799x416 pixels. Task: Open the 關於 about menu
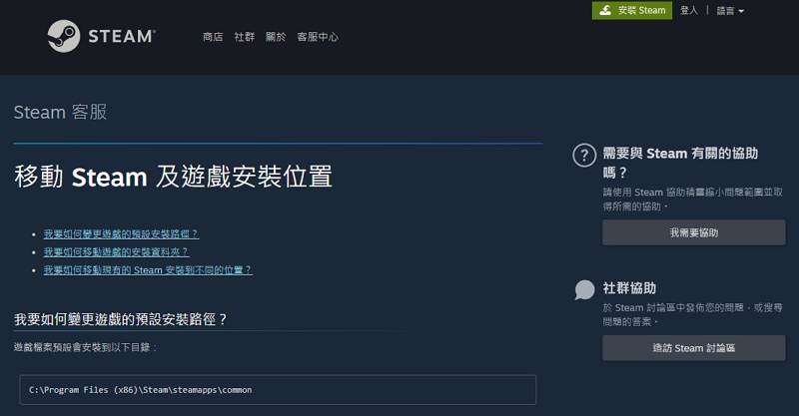coord(276,37)
